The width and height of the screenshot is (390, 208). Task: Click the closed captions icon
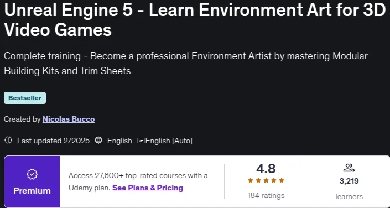coord(141,141)
